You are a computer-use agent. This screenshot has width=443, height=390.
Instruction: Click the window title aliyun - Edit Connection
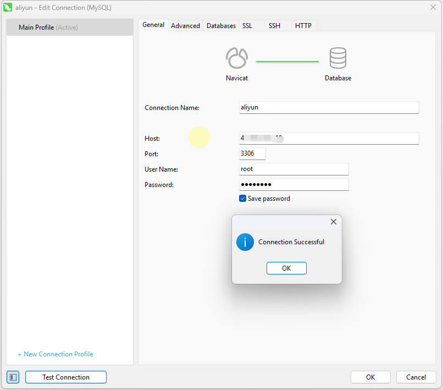pyautogui.click(x=63, y=8)
